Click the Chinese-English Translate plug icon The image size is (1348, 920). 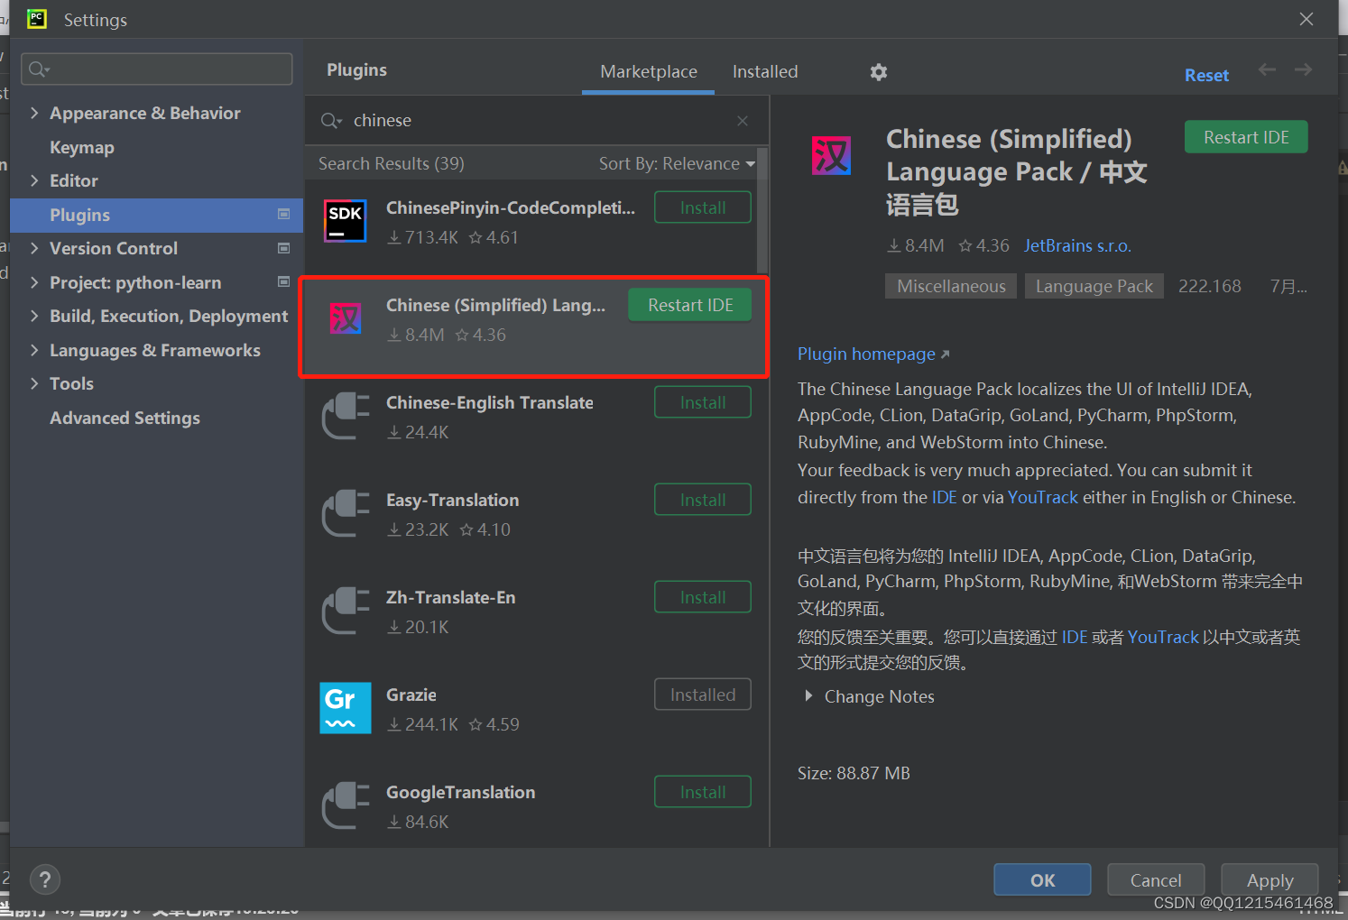346,416
